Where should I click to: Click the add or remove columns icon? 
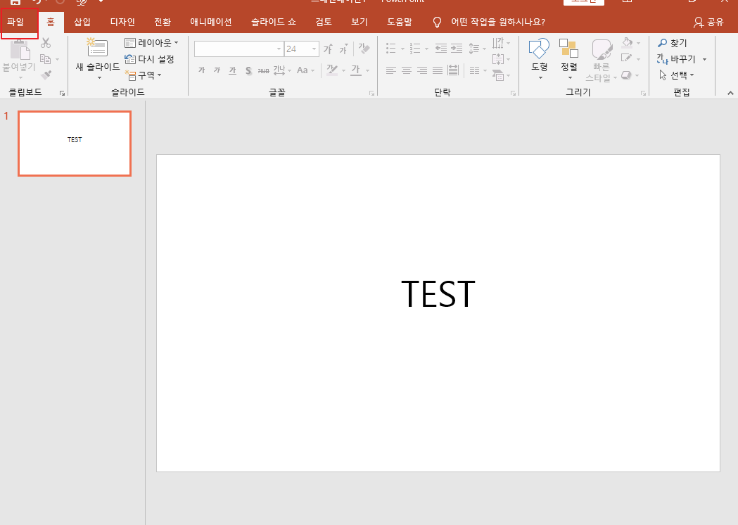point(474,70)
